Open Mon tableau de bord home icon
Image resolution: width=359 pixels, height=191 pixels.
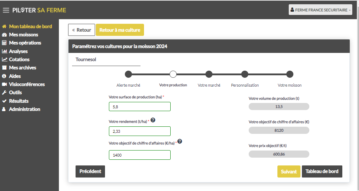point(4,26)
